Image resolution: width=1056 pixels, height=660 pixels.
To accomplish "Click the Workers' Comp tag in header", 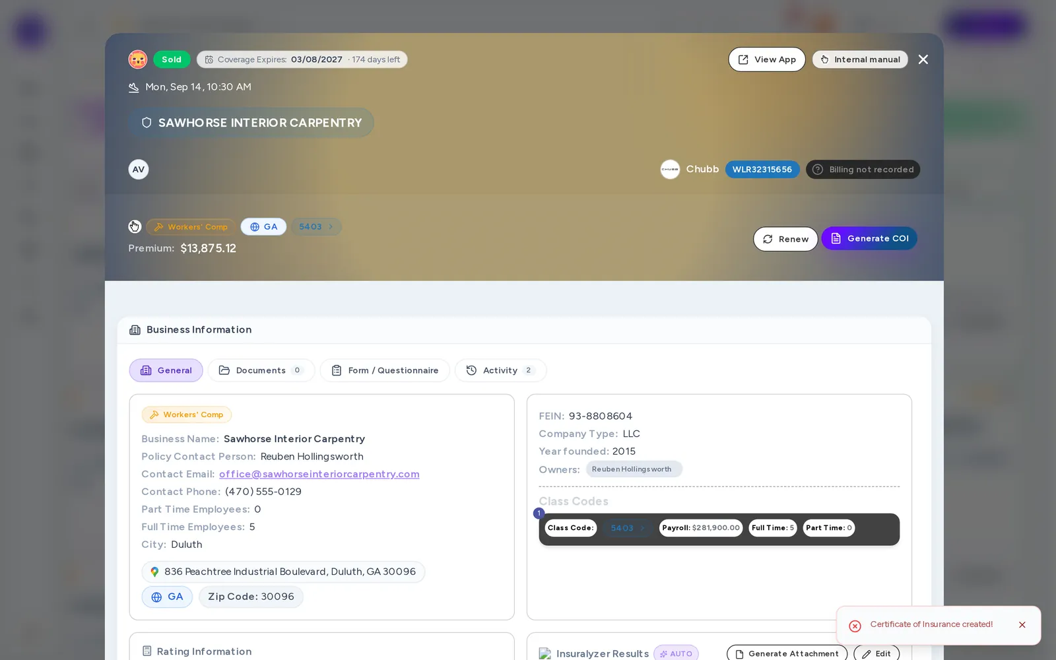I will 191,227.
